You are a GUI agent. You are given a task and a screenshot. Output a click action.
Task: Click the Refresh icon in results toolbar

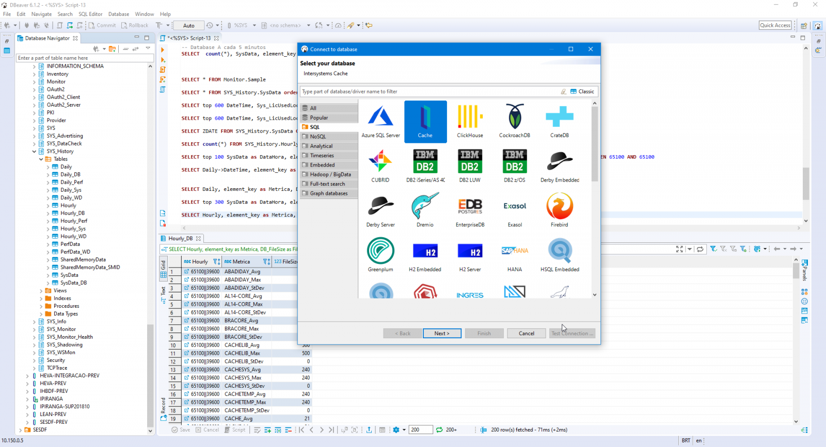pyautogui.click(x=439, y=429)
